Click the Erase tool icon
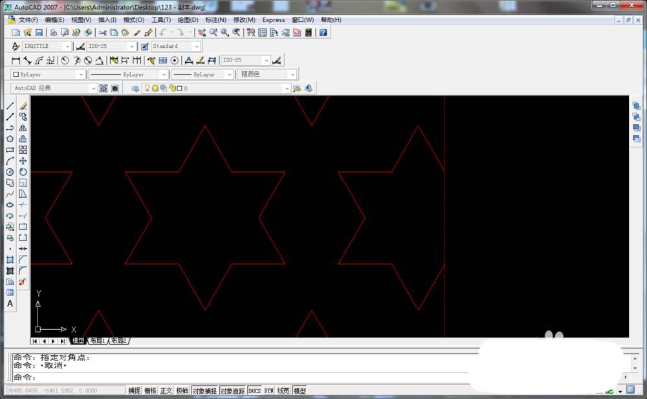Image resolution: width=647 pixels, height=399 pixels. click(23, 106)
